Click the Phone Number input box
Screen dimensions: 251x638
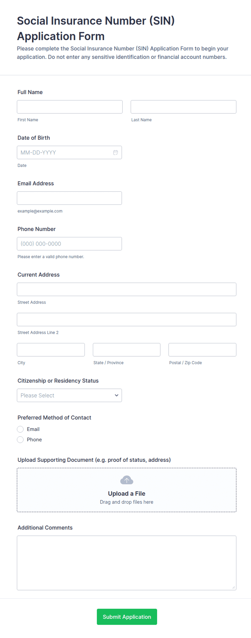(x=69, y=244)
